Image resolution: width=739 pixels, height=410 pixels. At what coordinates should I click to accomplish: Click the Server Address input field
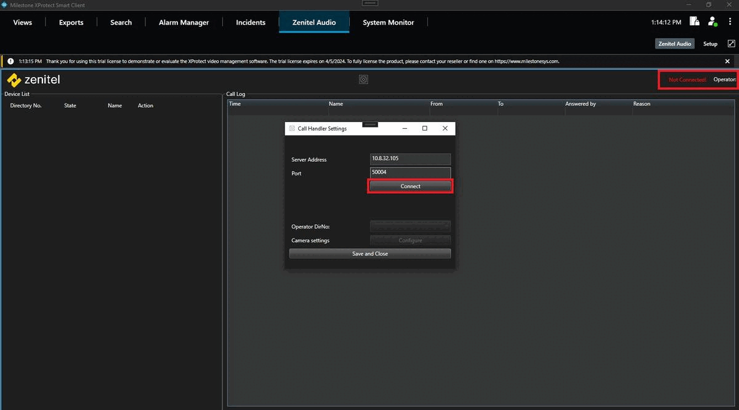point(410,159)
